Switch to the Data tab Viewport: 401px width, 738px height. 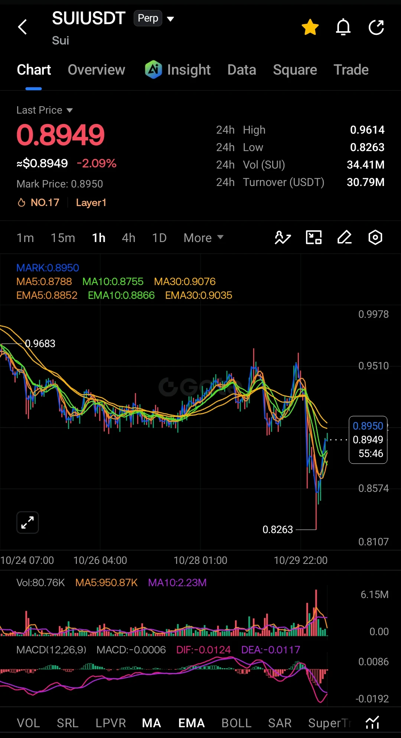click(242, 70)
